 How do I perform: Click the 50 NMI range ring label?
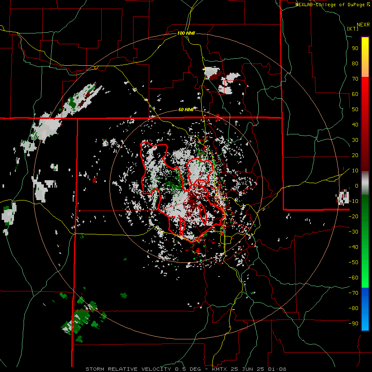point(186,110)
